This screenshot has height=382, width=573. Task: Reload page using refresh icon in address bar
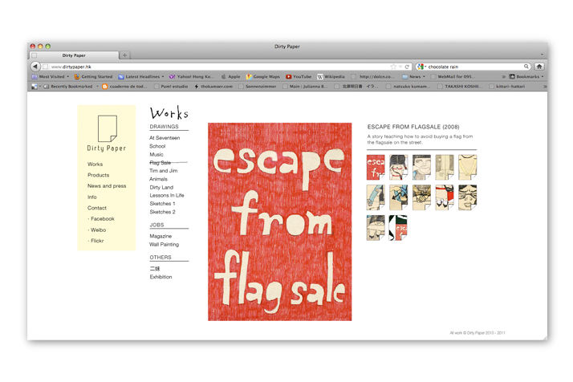pos(407,67)
